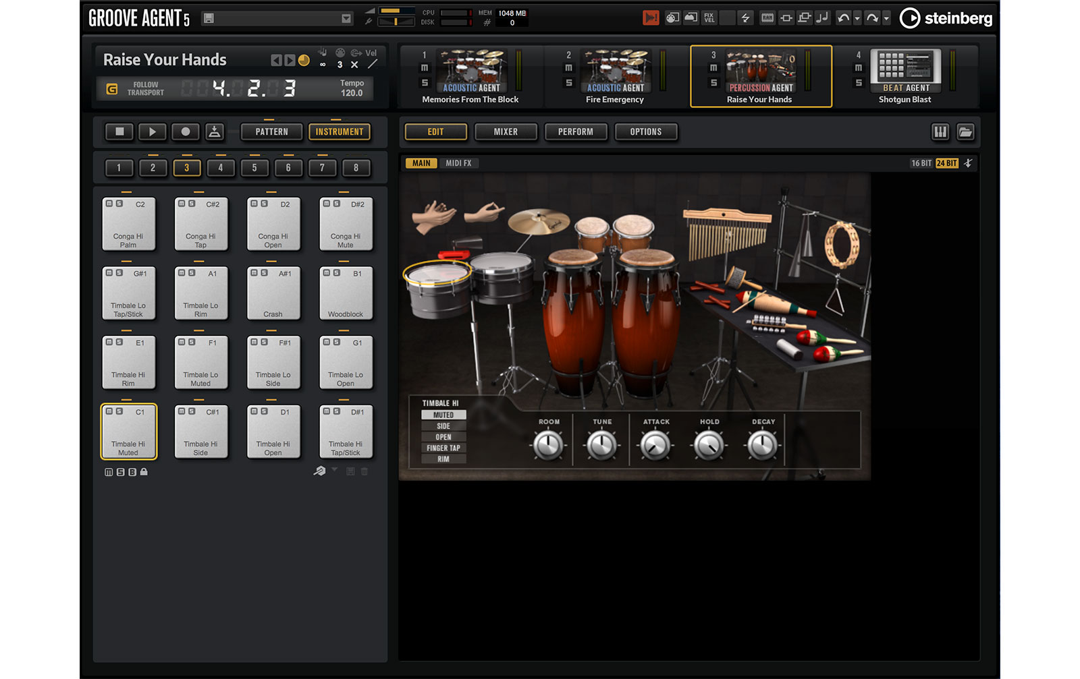This screenshot has height=679, width=1080.
Task: Solo the Conga Hi Open pad
Action: click(x=264, y=204)
